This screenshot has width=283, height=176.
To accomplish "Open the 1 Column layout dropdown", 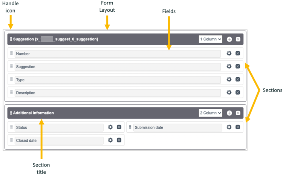I will (211, 39).
